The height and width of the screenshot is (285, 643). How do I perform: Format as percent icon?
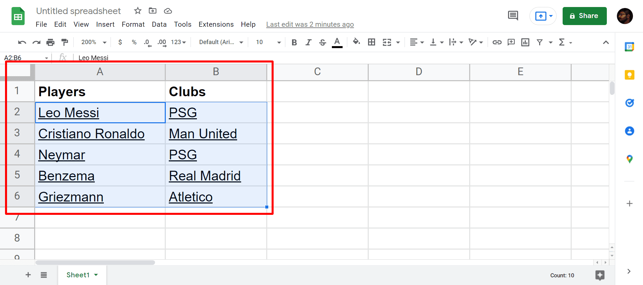point(134,42)
